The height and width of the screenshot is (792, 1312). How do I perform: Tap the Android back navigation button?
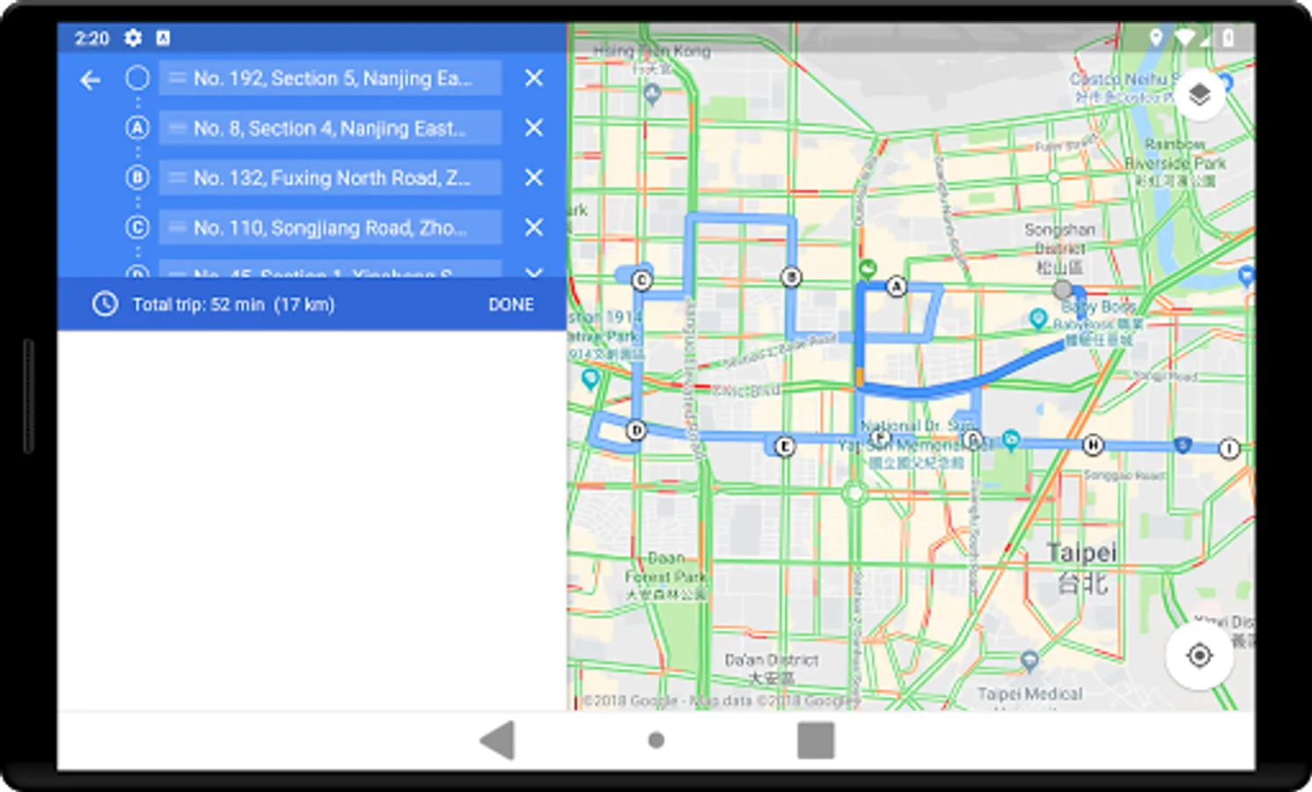pos(497,740)
